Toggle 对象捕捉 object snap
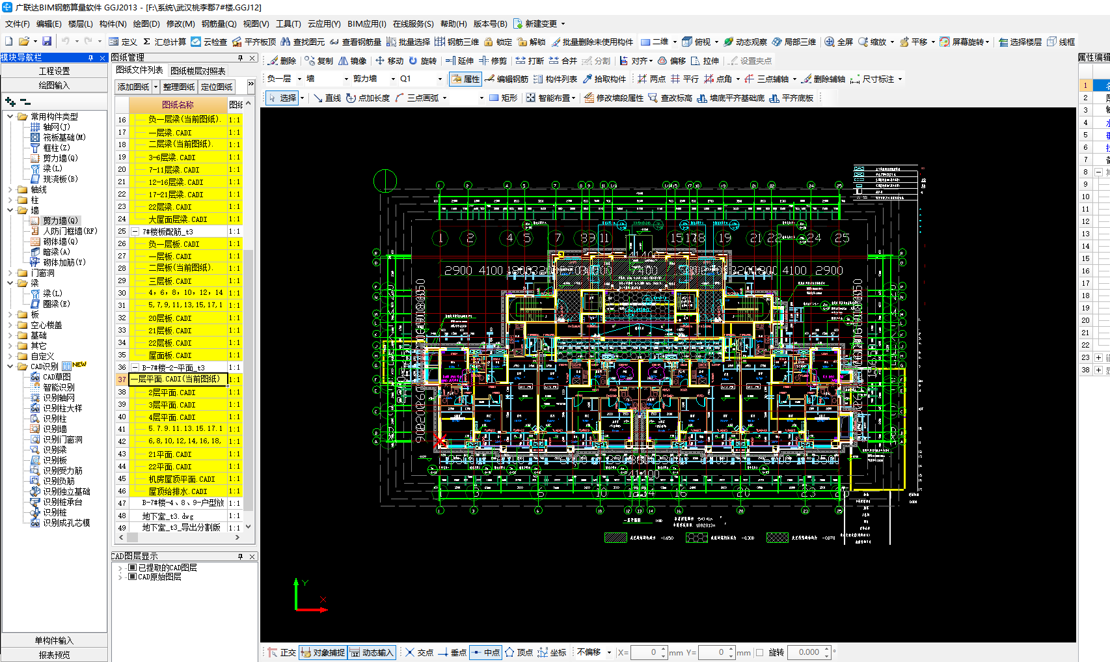 (323, 652)
